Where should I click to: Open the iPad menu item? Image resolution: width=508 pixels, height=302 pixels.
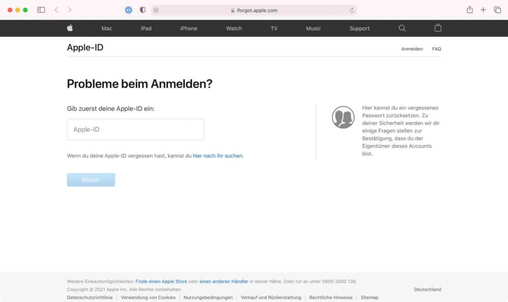tap(146, 28)
